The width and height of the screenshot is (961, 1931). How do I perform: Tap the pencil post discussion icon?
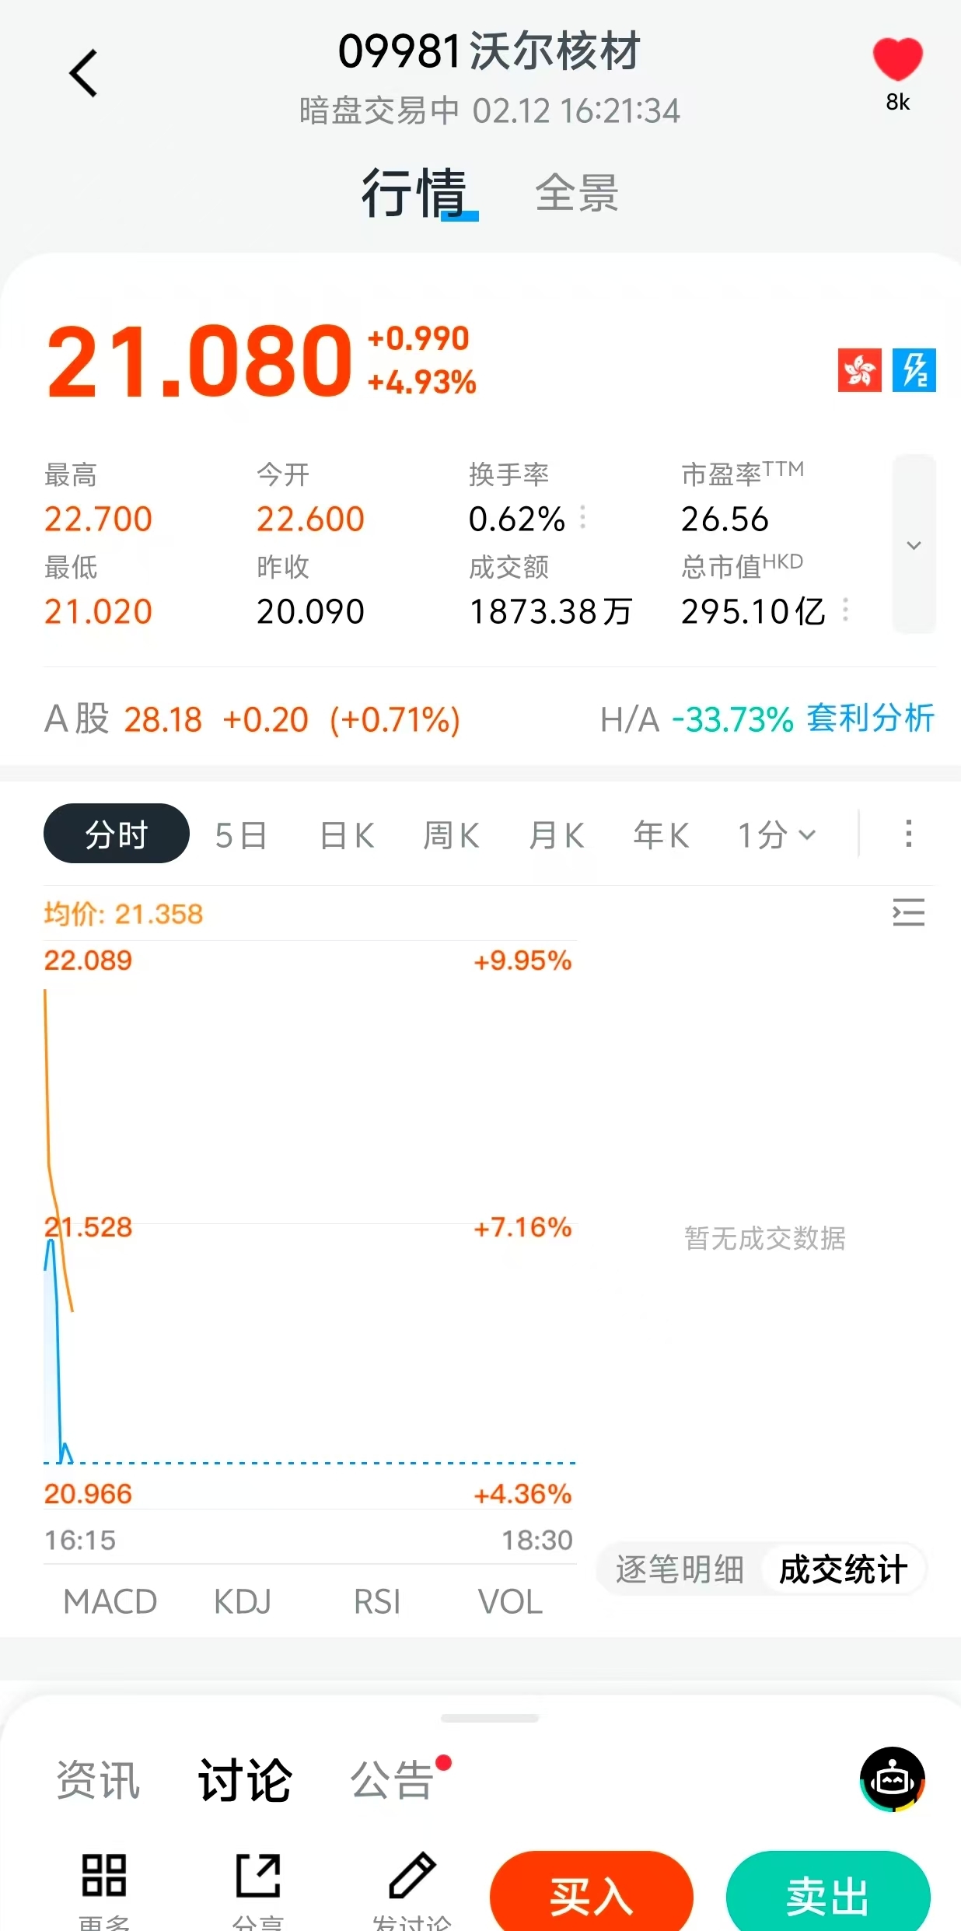click(x=412, y=1875)
